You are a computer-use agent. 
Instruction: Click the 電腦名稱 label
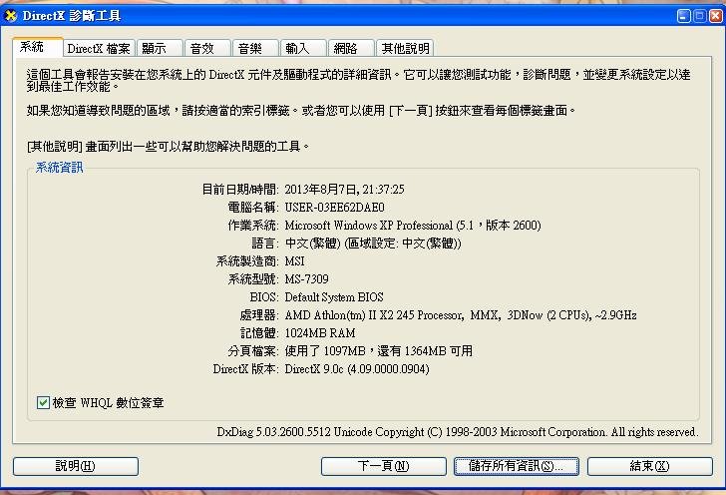(253, 208)
